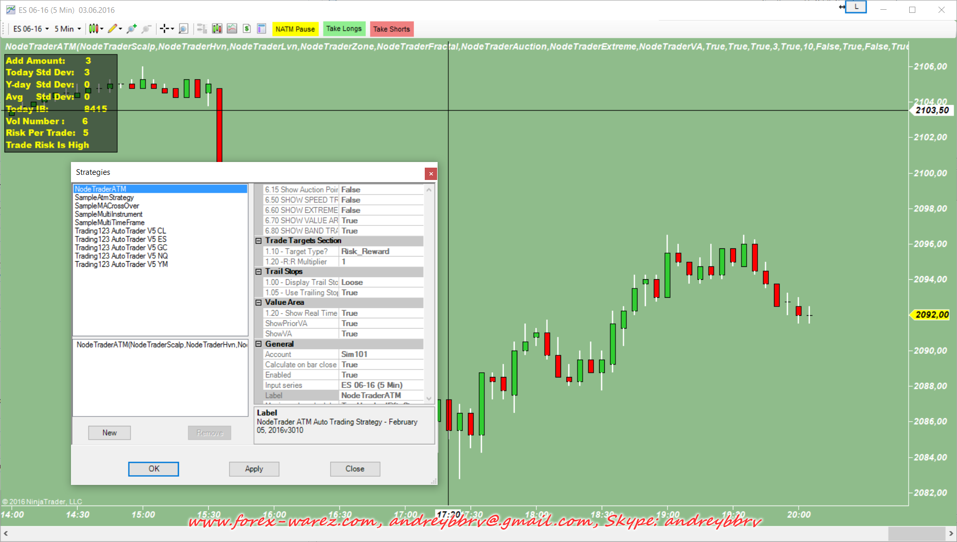The image size is (957, 542).
Task: Open the chart style candlestick icon
Action: coord(93,29)
